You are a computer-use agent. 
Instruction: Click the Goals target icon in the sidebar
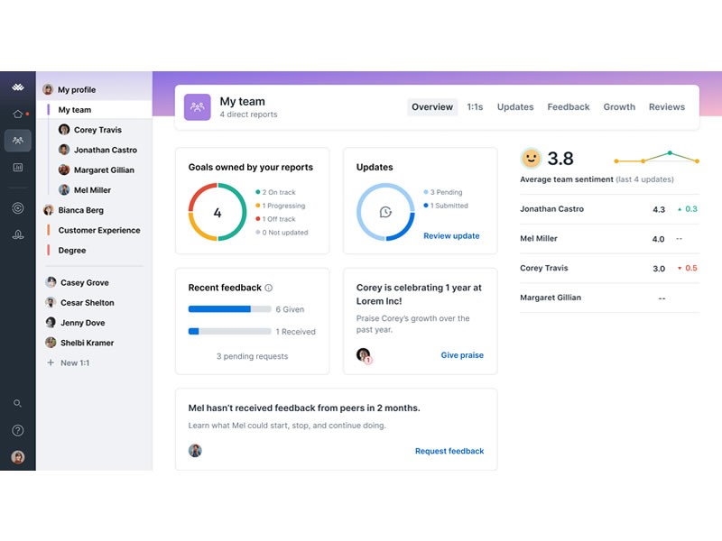(17, 206)
